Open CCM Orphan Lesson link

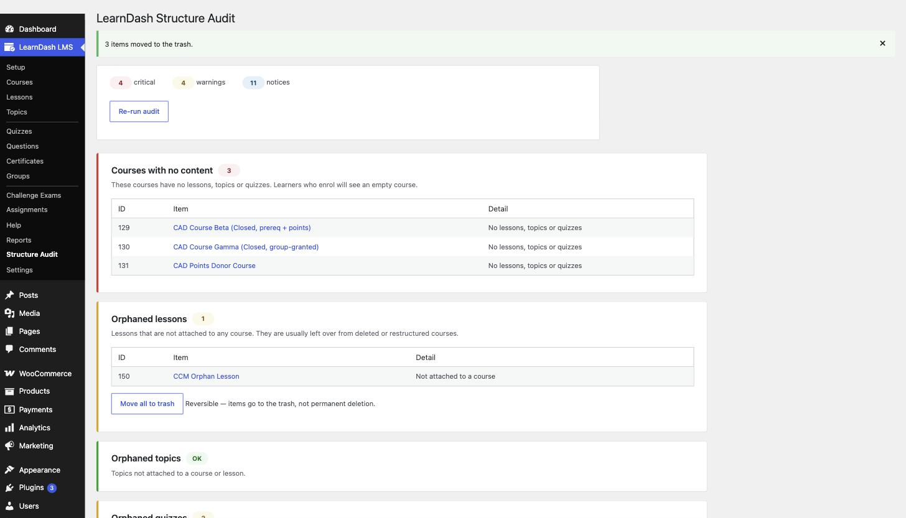[206, 376]
